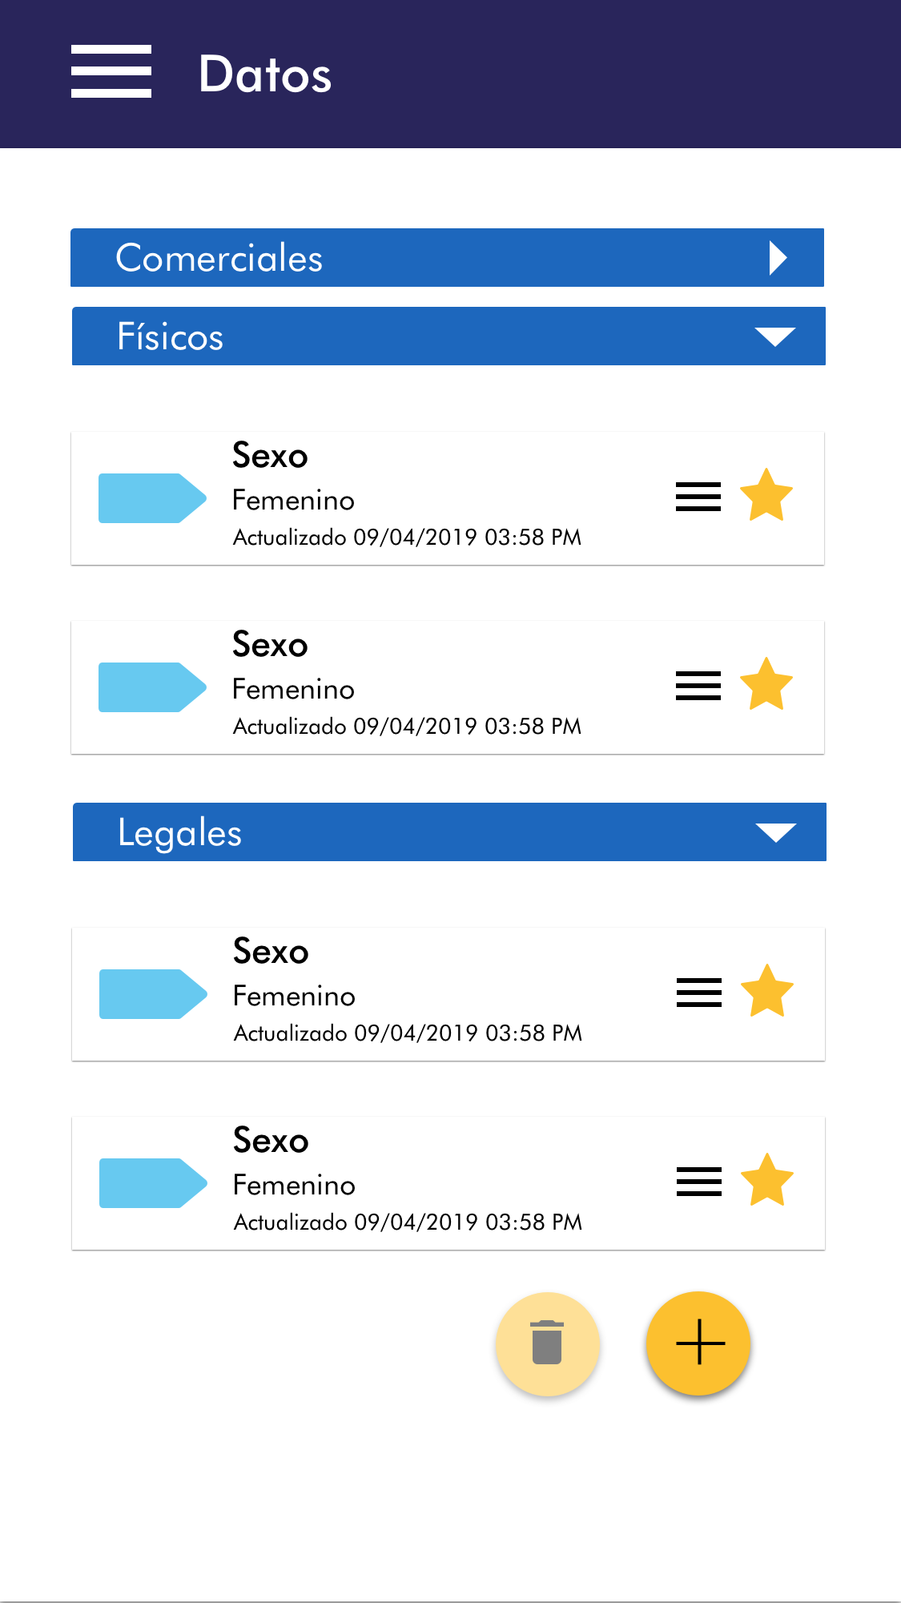Open the second Físicos Sexo entry title
This screenshot has width=901, height=1603.
click(270, 645)
